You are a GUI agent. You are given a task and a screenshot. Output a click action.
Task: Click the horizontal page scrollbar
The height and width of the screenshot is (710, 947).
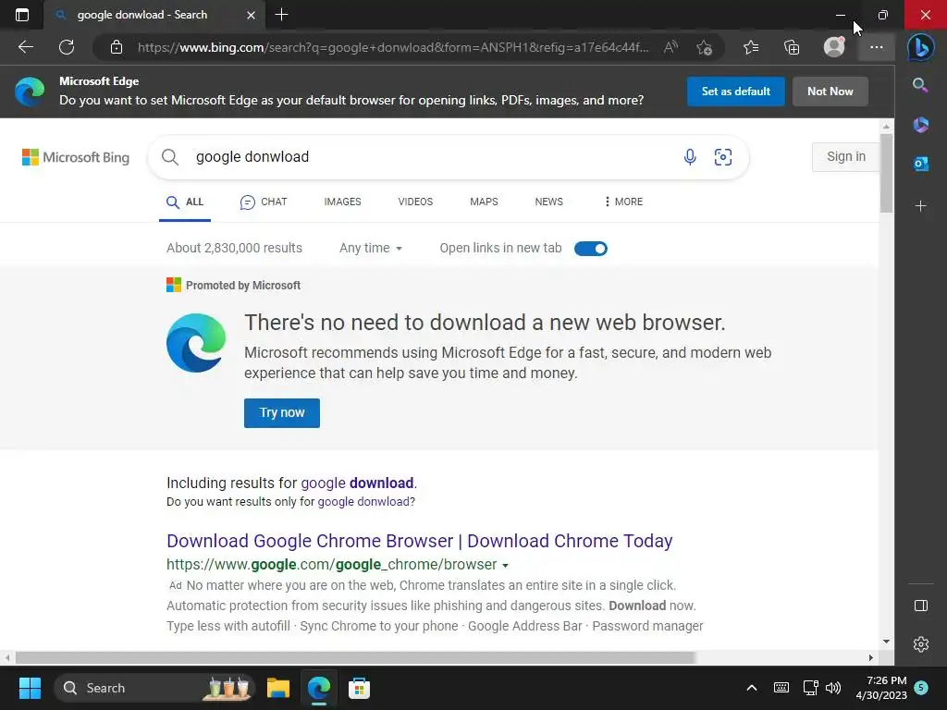point(356,657)
